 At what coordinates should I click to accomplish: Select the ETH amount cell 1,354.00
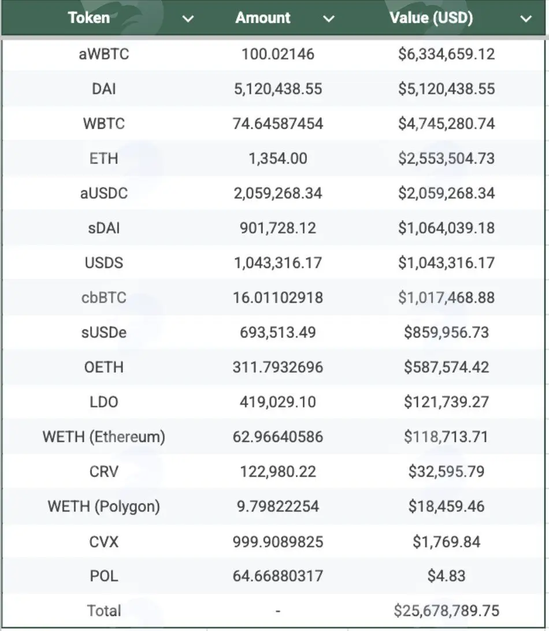click(x=278, y=158)
